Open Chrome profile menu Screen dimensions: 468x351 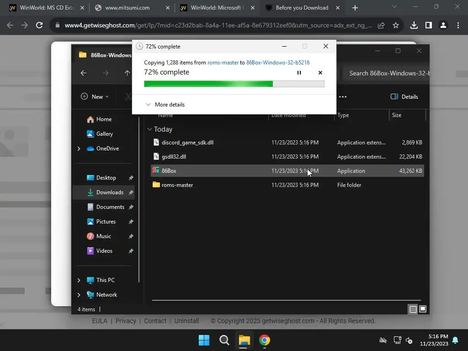tap(443, 26)
